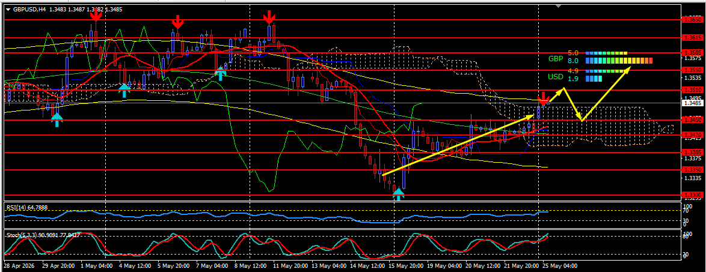Click the 28 Apr 2026 date label
Screen dimensions: 706x272
click(18, 266)
